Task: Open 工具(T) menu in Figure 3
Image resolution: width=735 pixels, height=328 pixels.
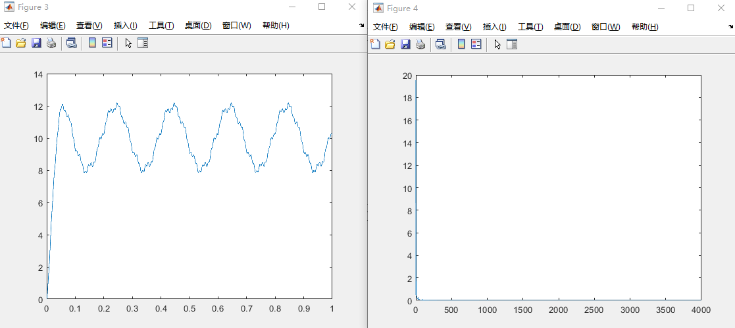Action: 161,26
